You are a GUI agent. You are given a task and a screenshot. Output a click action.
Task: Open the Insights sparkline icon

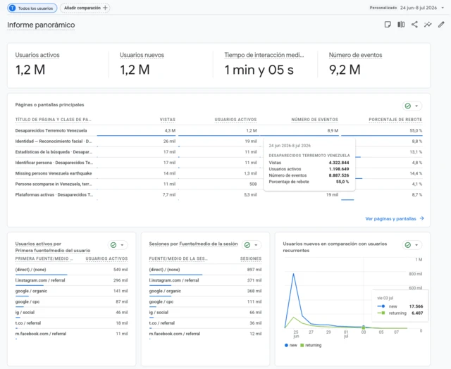tap(428, 25)
